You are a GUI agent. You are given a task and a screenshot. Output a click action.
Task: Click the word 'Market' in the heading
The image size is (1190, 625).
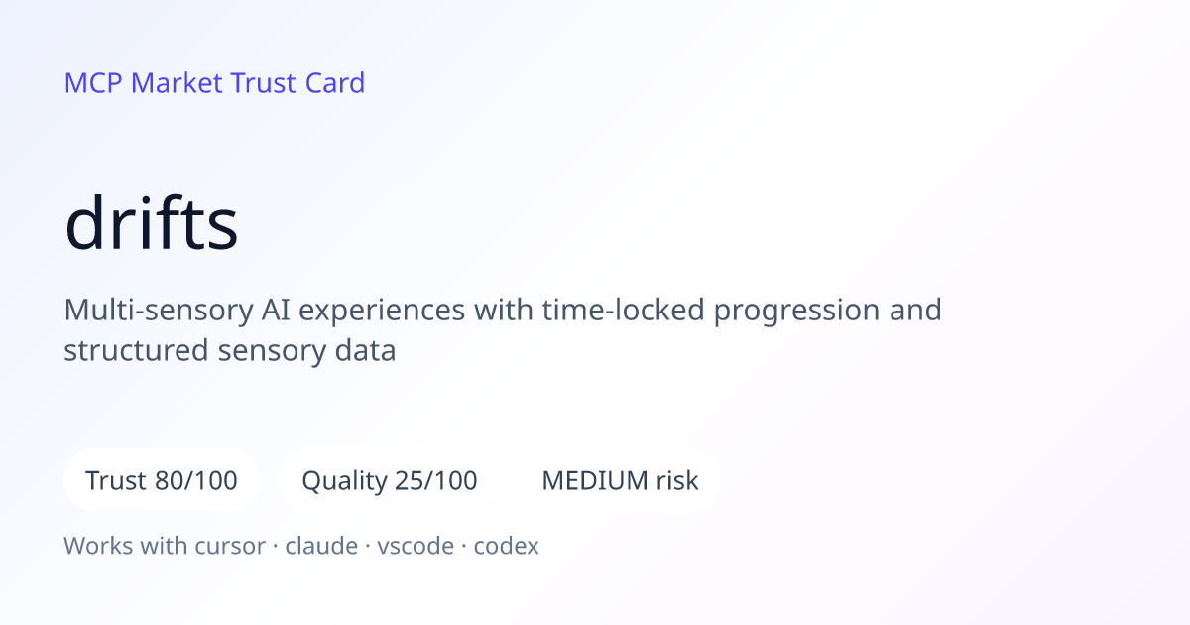pyautogui.click(x=177, y=83)
